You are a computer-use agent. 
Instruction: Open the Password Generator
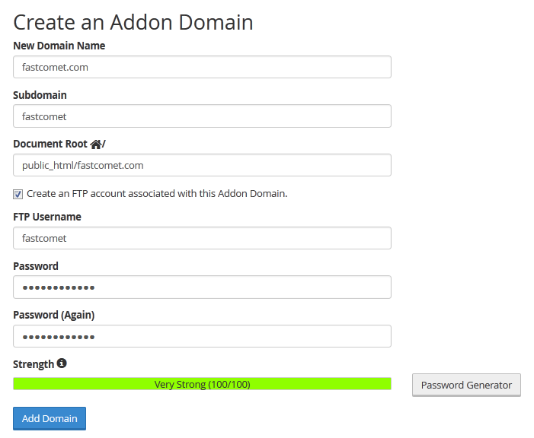[466, 385]
